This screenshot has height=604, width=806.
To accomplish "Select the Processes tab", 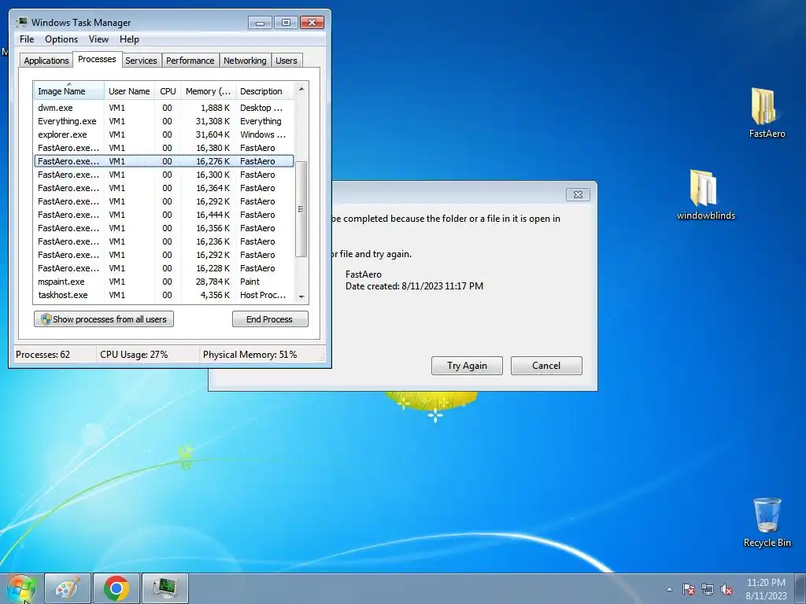I will [97, 59].
